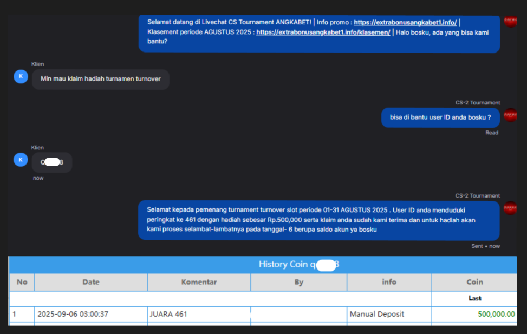Select the '500,000.00' coin value

[x=496, y=314]
